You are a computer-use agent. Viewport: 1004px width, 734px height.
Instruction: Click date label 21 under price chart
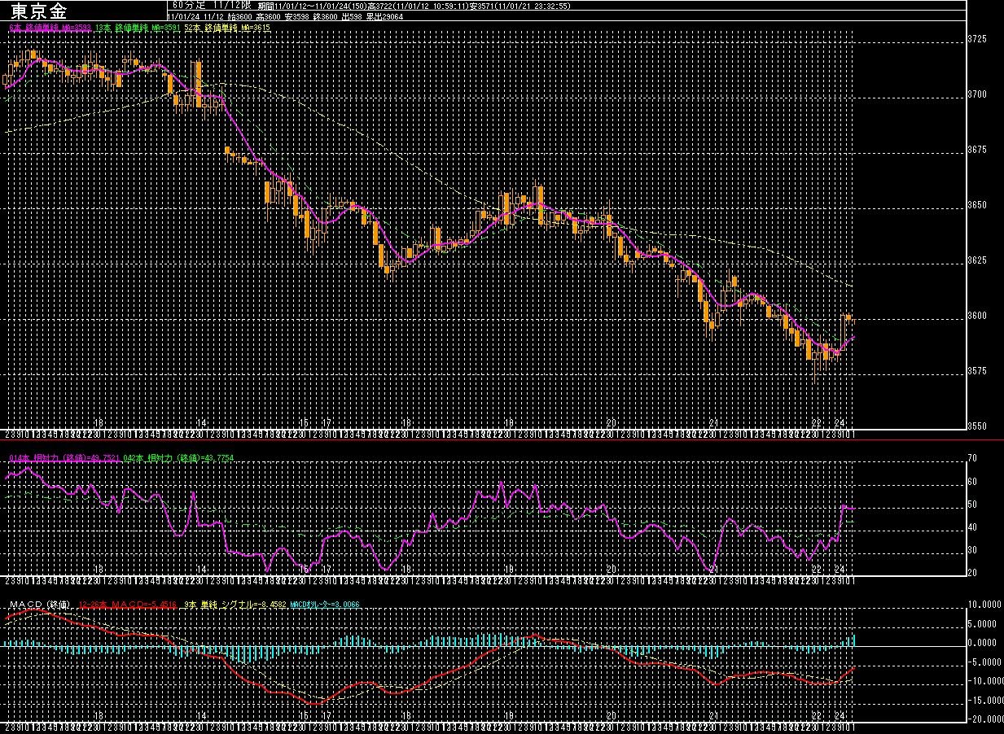[x=714, y=423]
